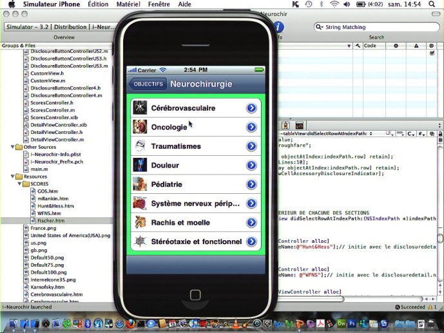Screen dimensions: 444x333
Task: Open tableView:didSelectRowAtIndexPath: function popup
Action: coord(327,133)
